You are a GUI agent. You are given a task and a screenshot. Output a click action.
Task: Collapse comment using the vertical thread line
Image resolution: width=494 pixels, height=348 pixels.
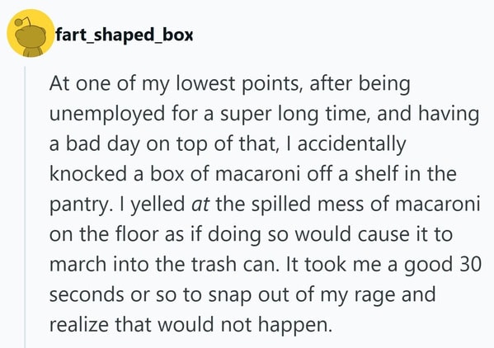pyautogui.click(x=25, y=207)
